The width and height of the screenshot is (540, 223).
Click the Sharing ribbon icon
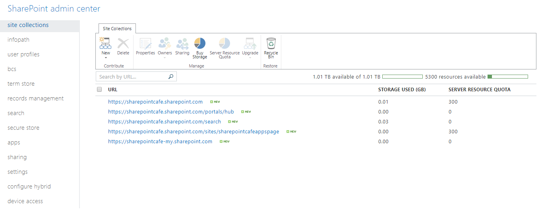point(182,43)
